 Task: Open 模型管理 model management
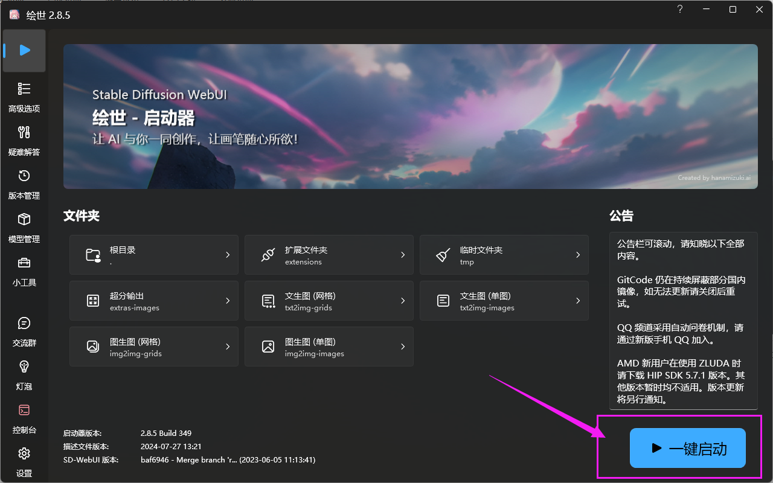tap(24, 228)
